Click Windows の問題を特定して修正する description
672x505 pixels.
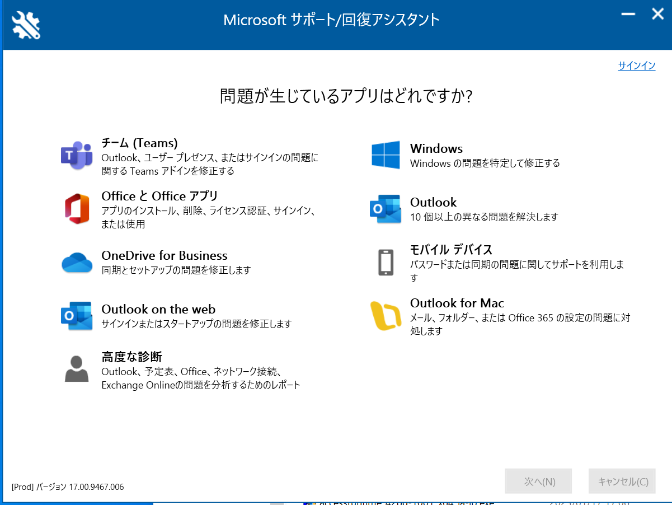tap(485, 163)
